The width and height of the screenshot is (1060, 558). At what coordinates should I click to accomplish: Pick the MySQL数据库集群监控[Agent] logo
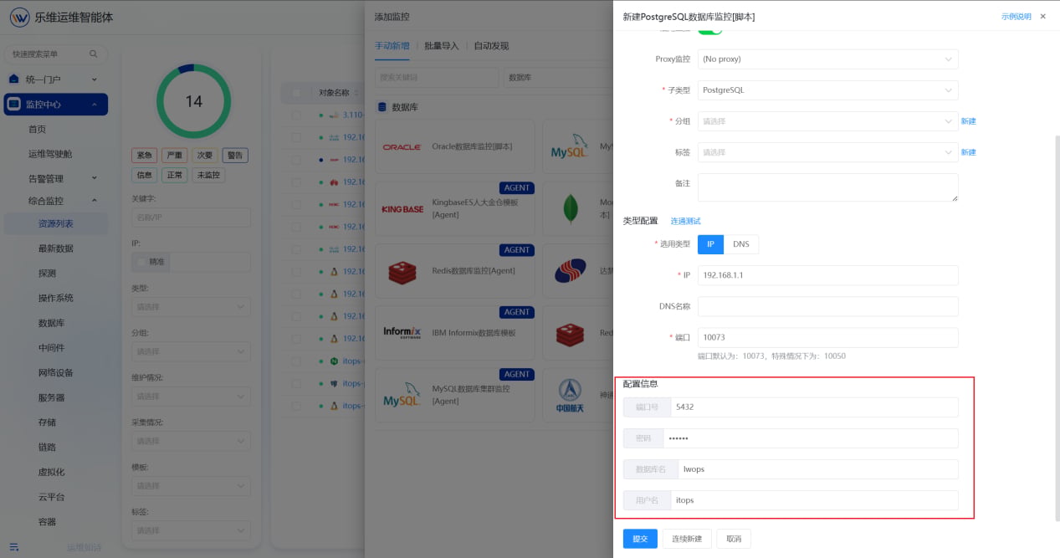point(402,394)
